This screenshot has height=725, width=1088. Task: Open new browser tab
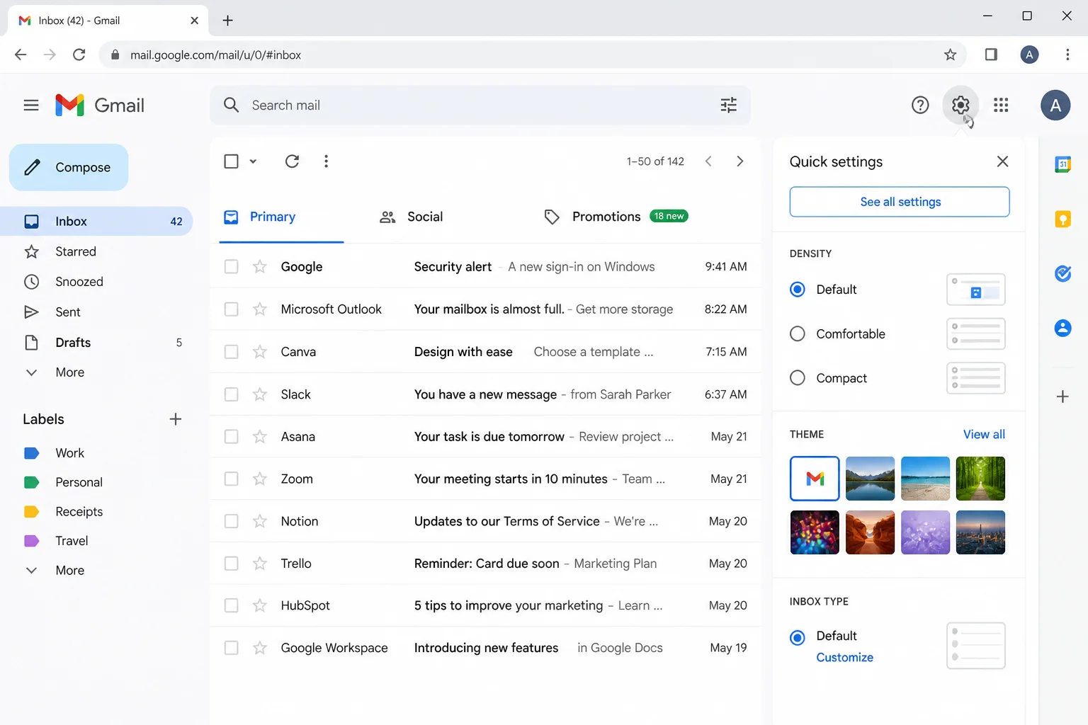click(x=227, y=21)
